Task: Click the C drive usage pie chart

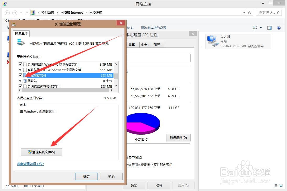Action: (x=143, y=123)
